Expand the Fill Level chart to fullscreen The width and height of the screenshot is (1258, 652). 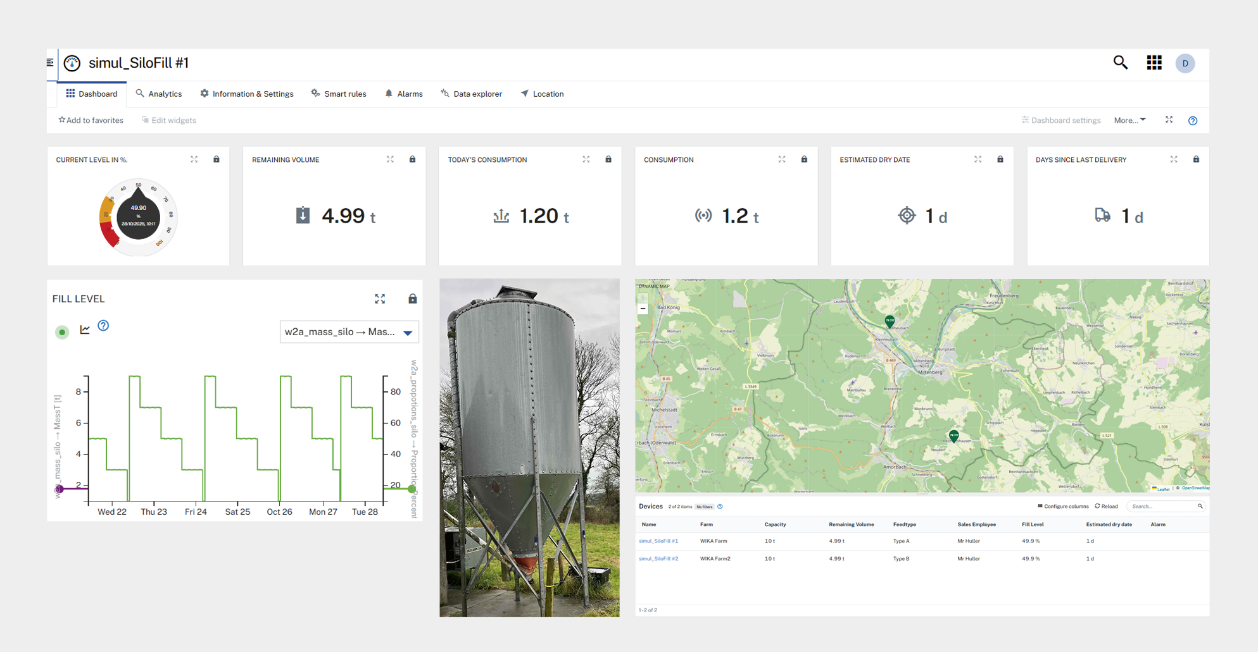coord(380,298)
